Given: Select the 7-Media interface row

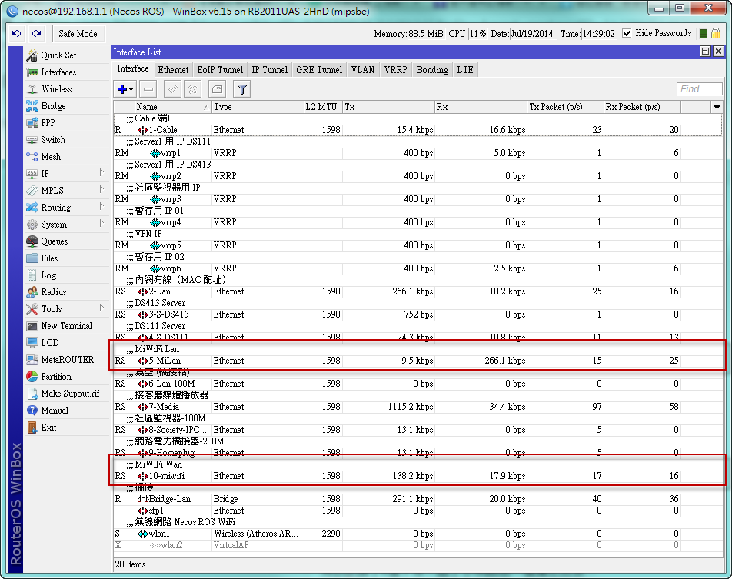Looking at the screenshot, I should (x=418, y=407).
